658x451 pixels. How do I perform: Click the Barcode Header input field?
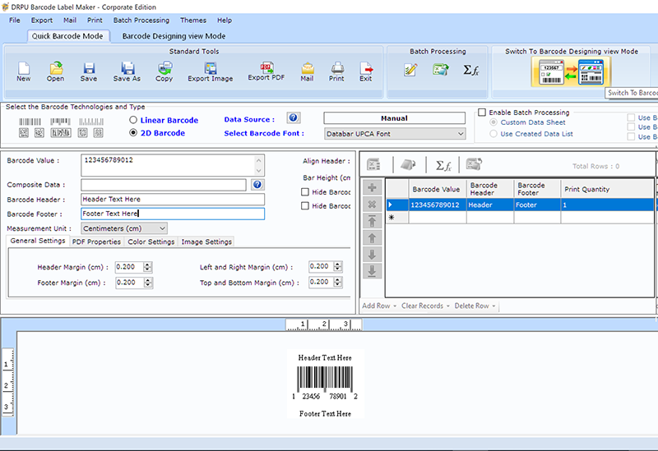[173, 199]
